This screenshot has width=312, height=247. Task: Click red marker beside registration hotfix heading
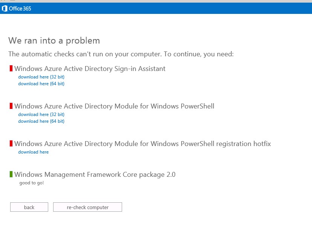coord(11,143)
